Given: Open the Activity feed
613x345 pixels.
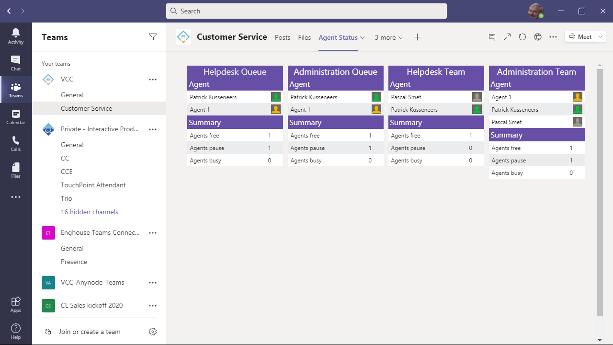Looking at the screenshot, I should [16, 36].
